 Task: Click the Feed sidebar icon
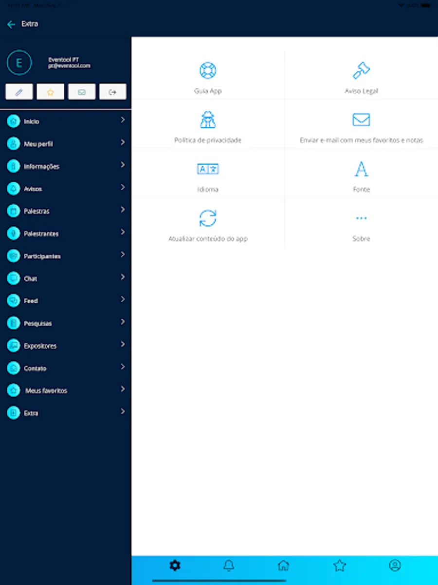[x=13, y=301]
